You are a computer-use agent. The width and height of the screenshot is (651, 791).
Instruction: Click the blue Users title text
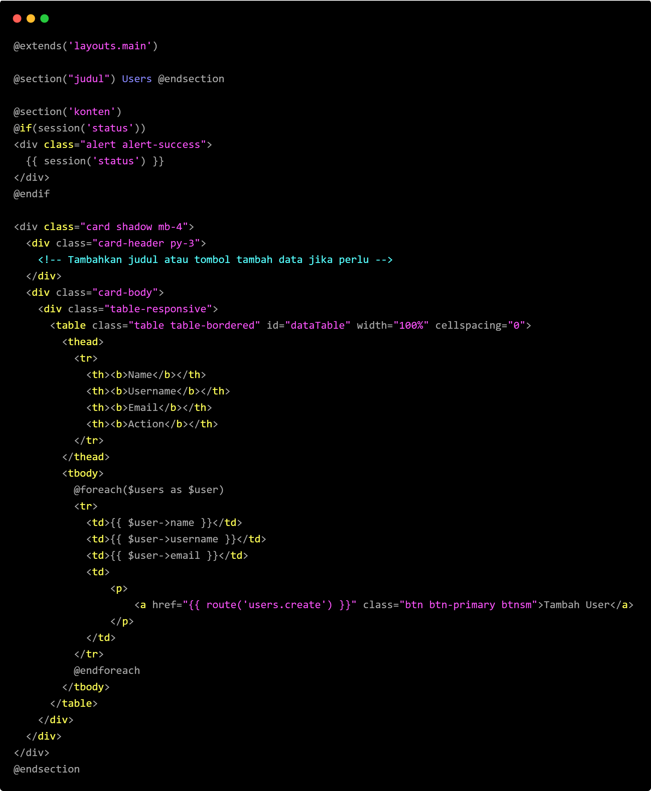[x=137, y=79]
